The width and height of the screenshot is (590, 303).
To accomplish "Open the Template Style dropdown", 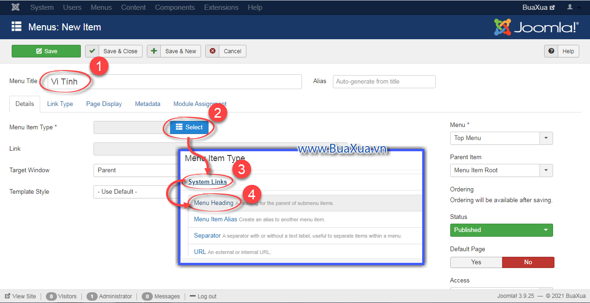I will pos(137,192).
